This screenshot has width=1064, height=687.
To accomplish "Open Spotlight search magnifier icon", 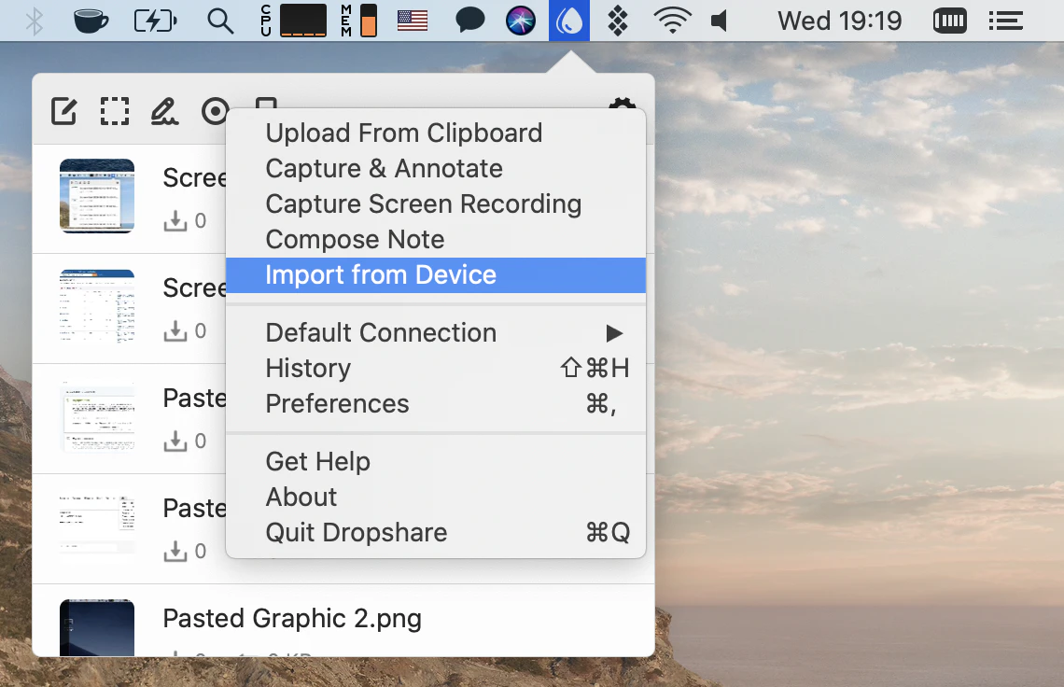I will click(x=220, y=21).
